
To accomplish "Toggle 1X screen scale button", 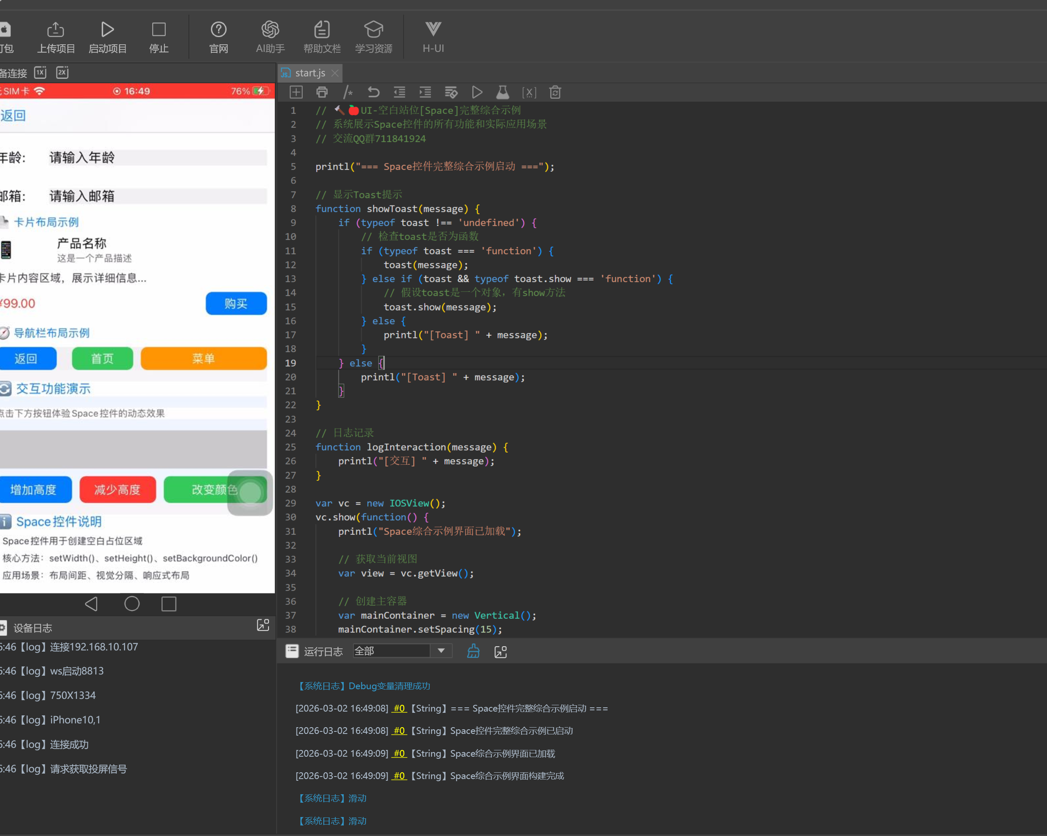I will pos(40,73).
